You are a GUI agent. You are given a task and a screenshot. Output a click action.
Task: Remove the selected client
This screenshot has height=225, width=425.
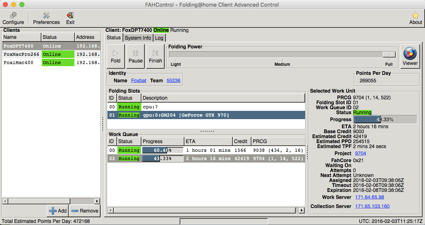[x=85, y=211]
